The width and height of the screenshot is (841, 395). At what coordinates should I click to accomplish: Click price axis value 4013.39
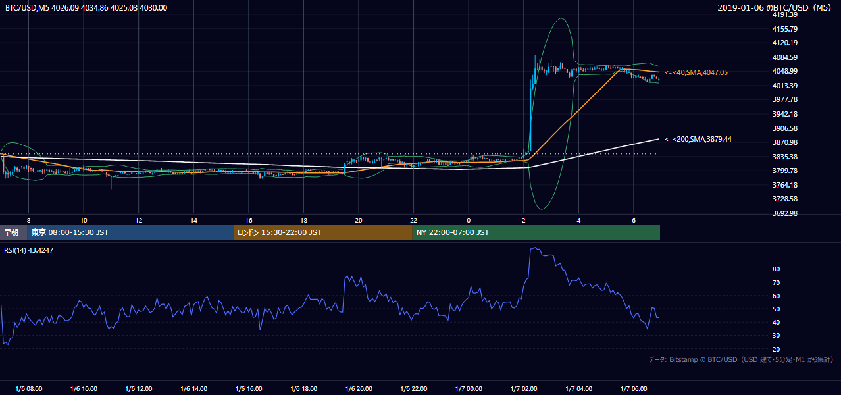pos(784,86)
